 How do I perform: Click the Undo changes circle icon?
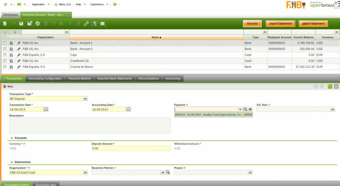tap(38, 24)
